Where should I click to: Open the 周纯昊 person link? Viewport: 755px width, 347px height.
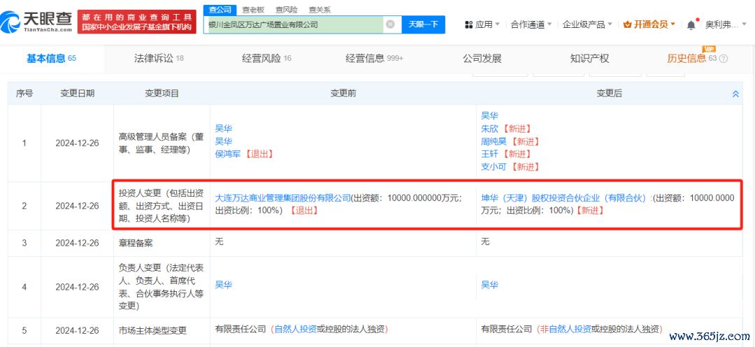pos(494,141)
